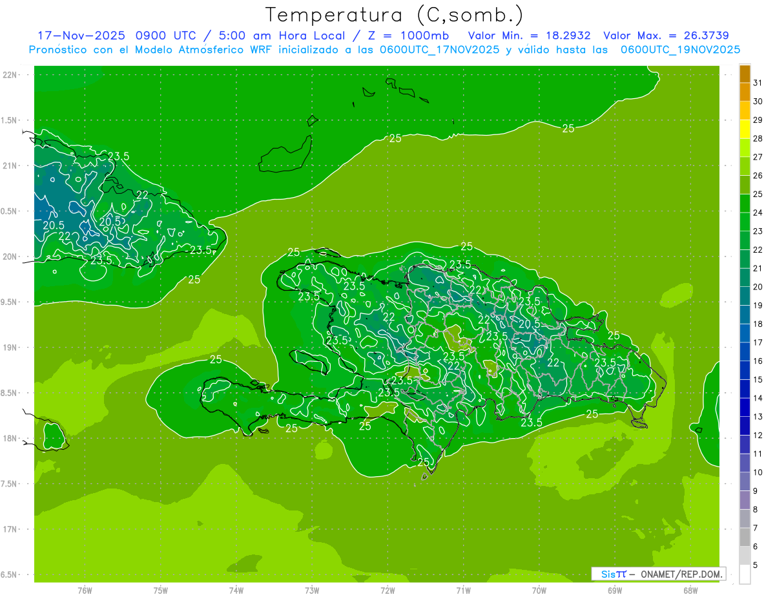775x599 pixels.
Task: Click colorbar label "18"
Action: tap(758, 324)
